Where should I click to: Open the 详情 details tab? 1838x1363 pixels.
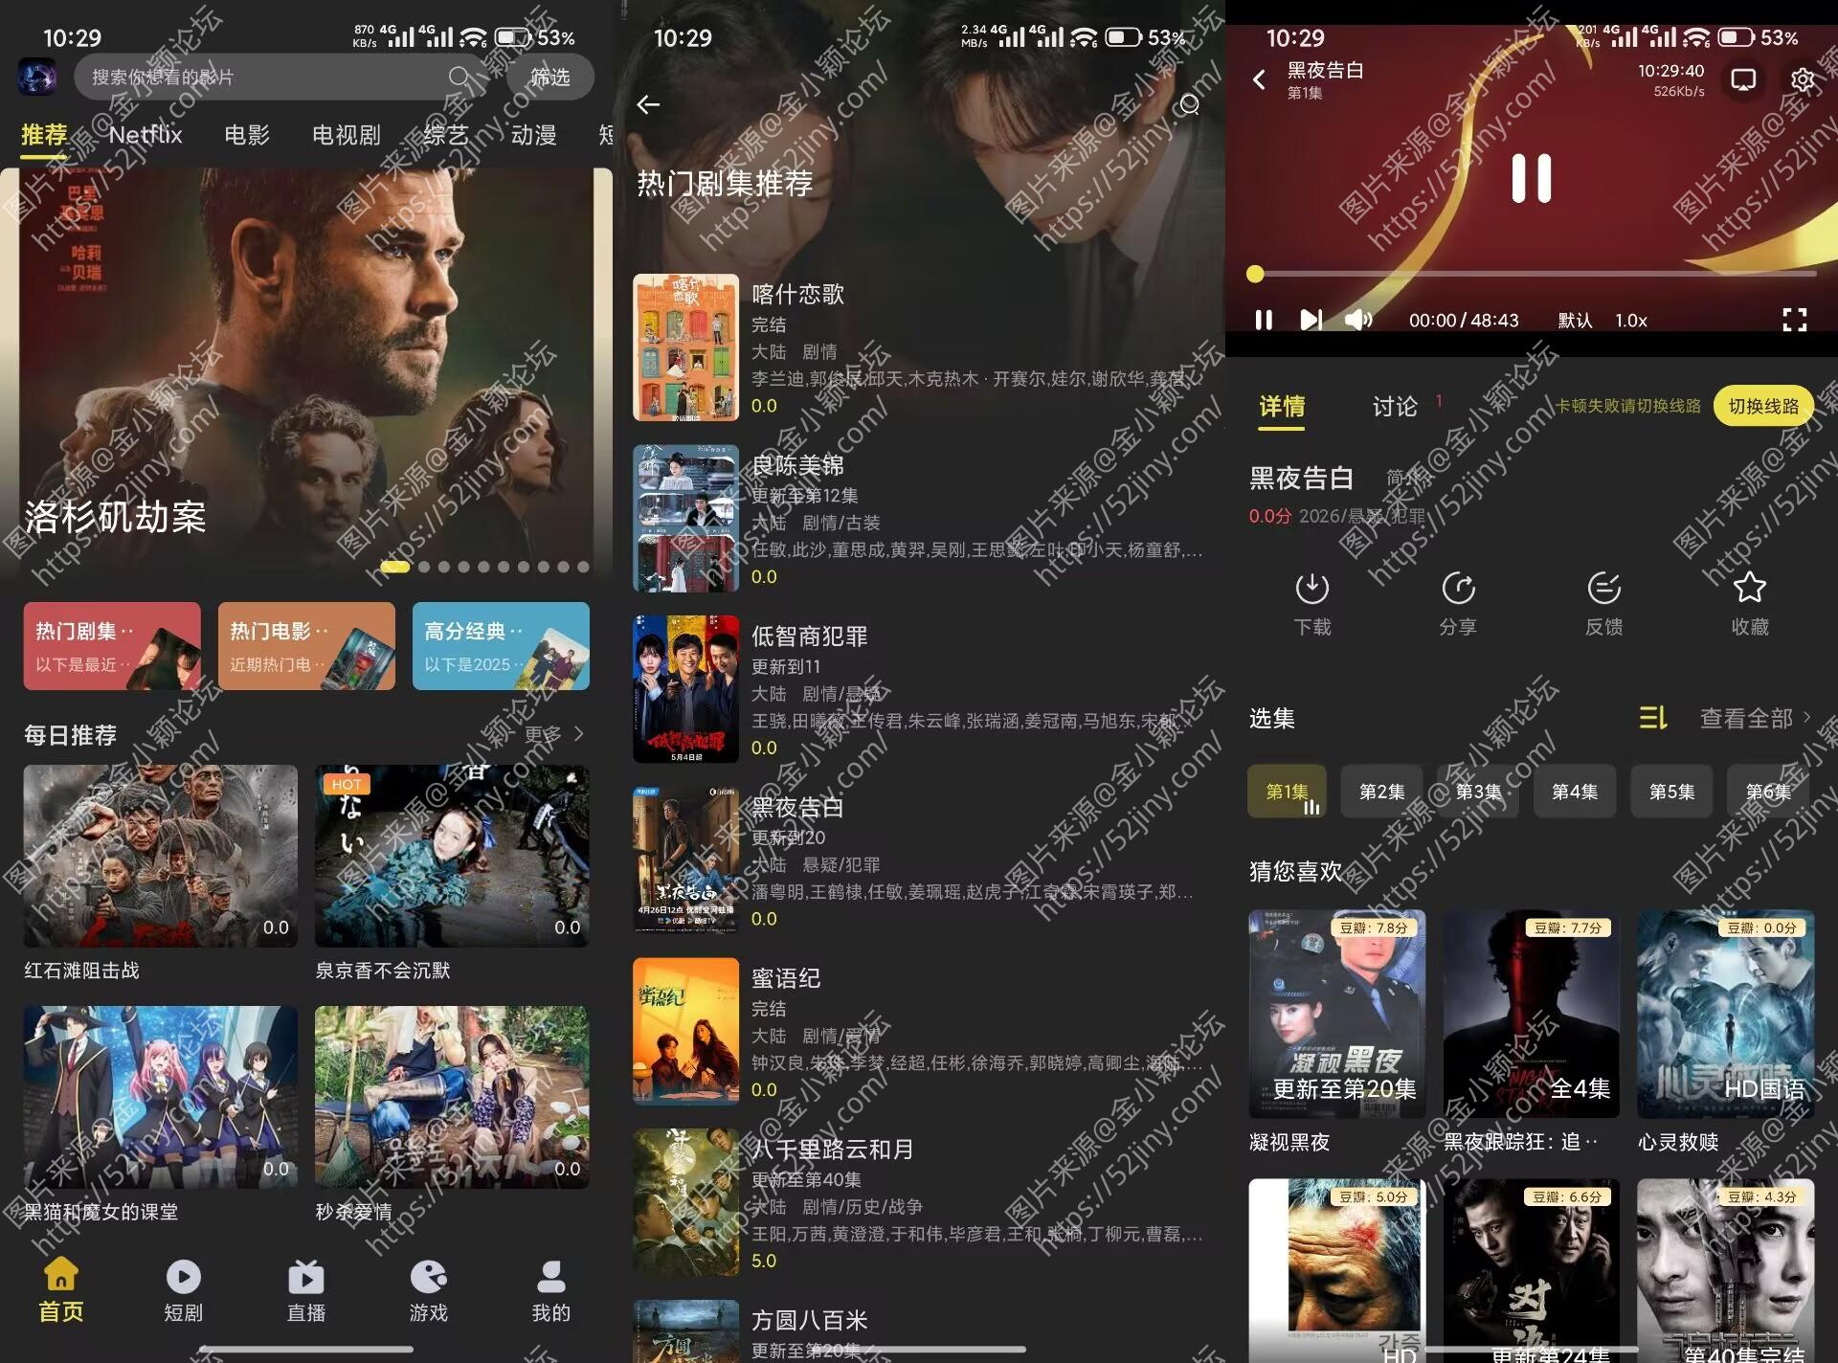point(1282,407)
